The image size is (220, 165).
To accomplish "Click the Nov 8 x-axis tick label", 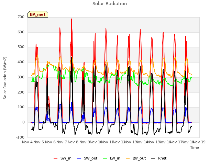I will click(x=73, y=142).
